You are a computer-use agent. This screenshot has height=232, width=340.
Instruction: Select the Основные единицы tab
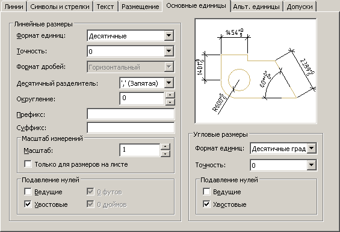click(x=196, y=5)
